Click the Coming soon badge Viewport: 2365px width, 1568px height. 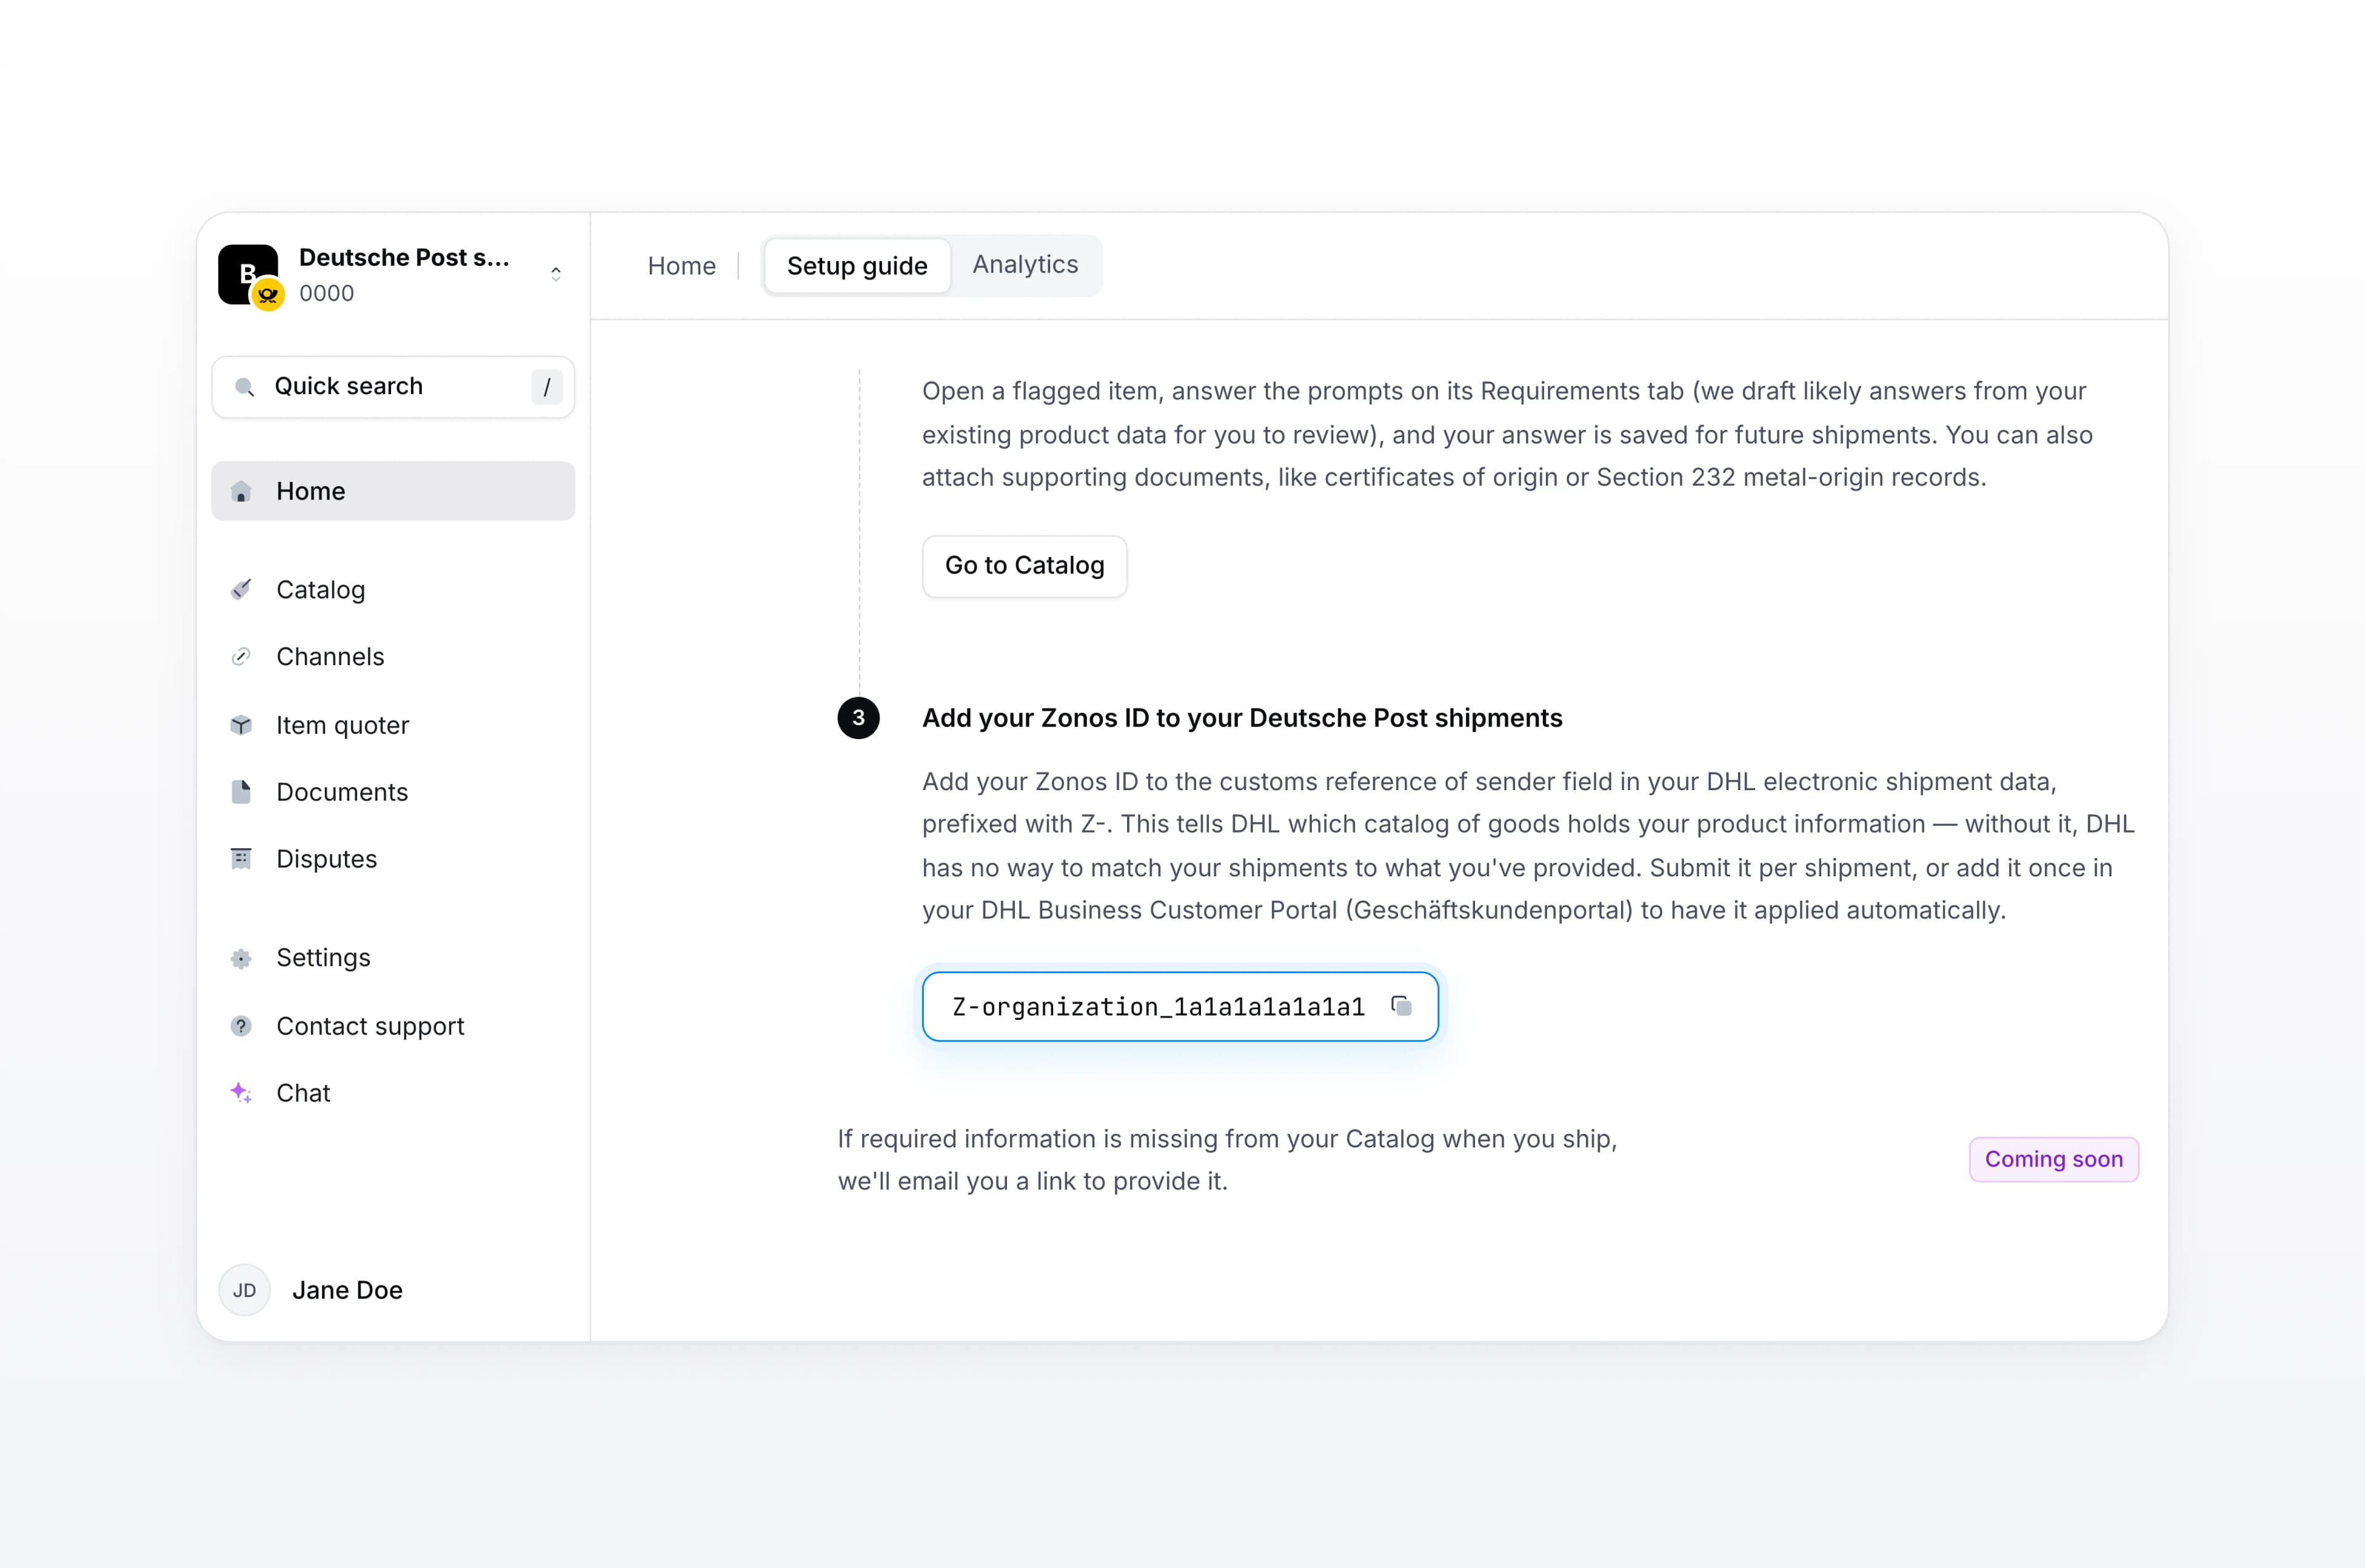click(2053, 1160)
